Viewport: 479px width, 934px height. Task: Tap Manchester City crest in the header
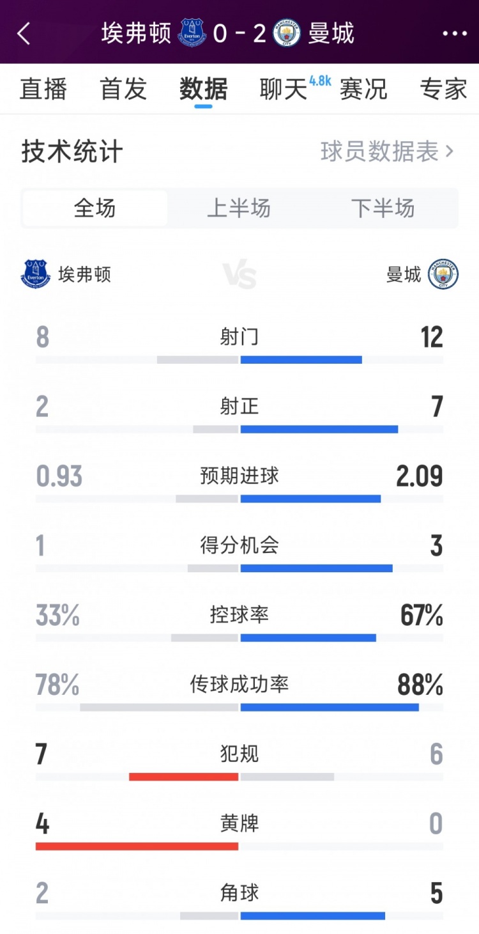(x=286, y=33)
